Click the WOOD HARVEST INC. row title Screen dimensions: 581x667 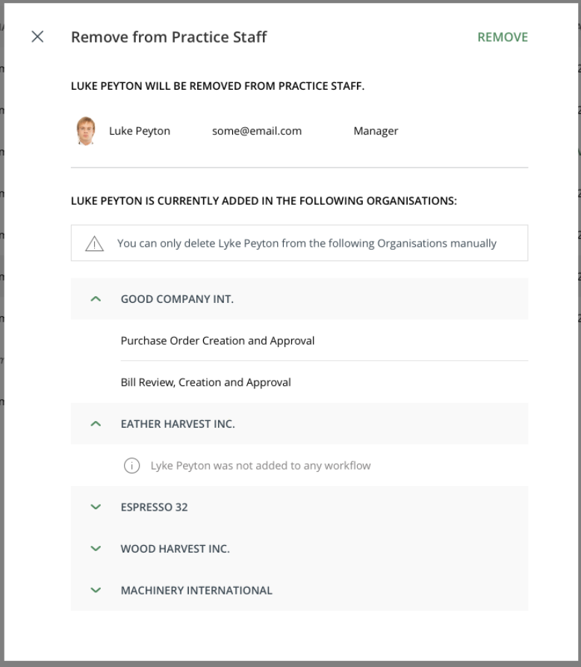[175, 549]
